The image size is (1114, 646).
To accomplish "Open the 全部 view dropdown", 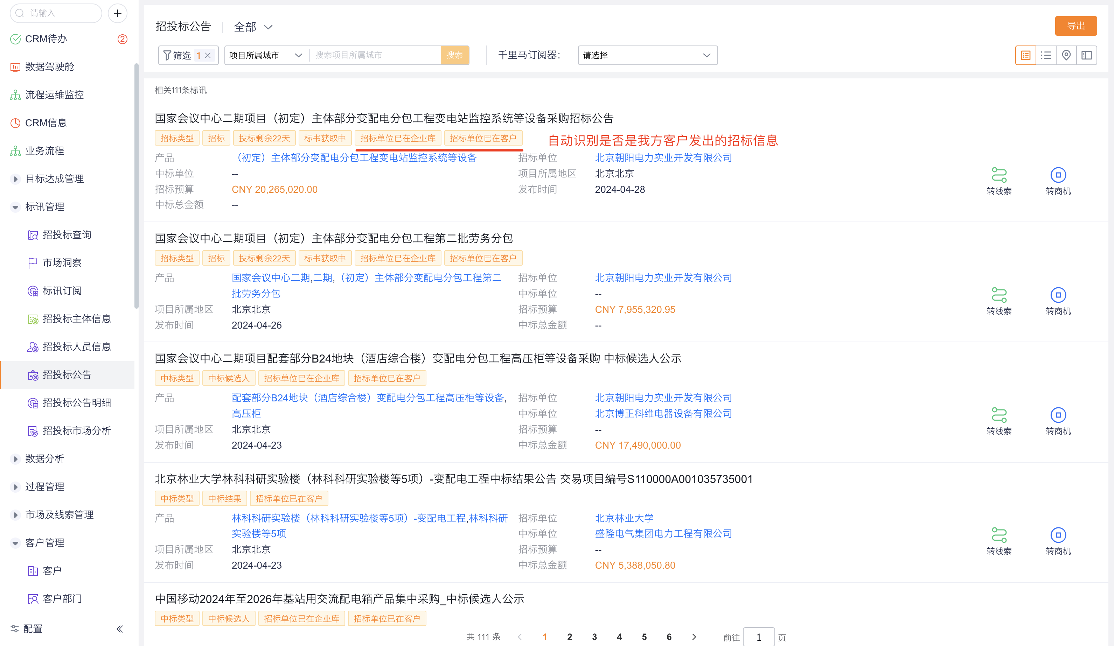I will (253, 27).
